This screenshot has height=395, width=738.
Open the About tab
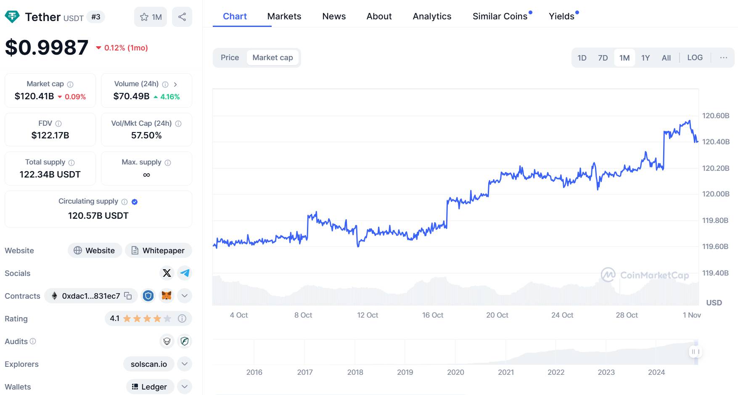(379, 16)
